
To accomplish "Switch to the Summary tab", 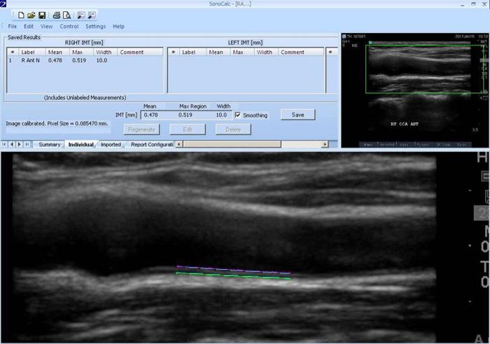I will click(49, 145).
